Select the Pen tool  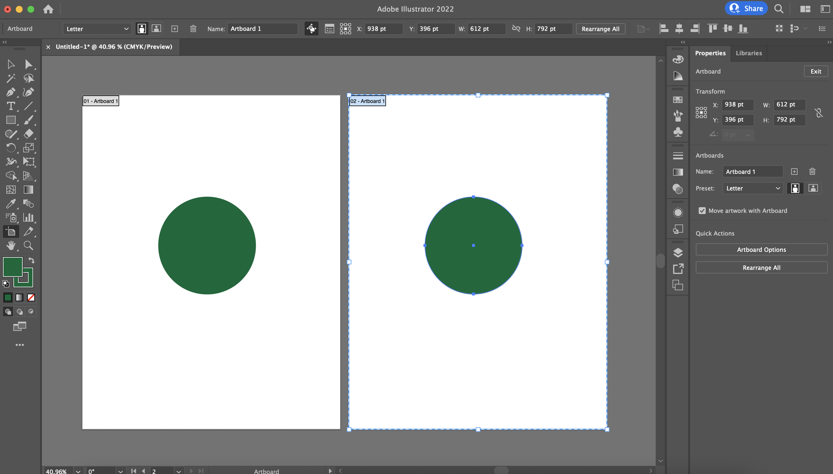coord(10,92)
